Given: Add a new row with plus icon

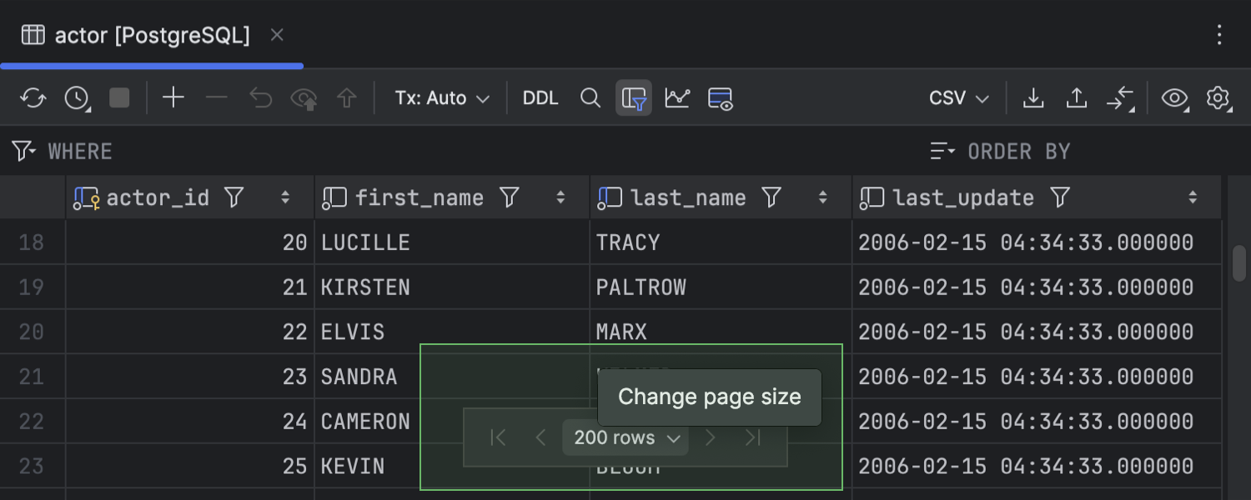Looking at the screenshot, I should 173,98.
